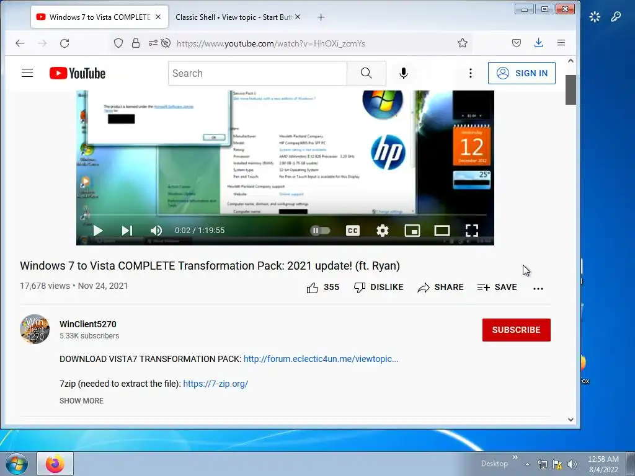Click the video progress bar
Image resolution: width=635 pixels, height=476 pixels.
pyautogui.click(x=285, y=214)
